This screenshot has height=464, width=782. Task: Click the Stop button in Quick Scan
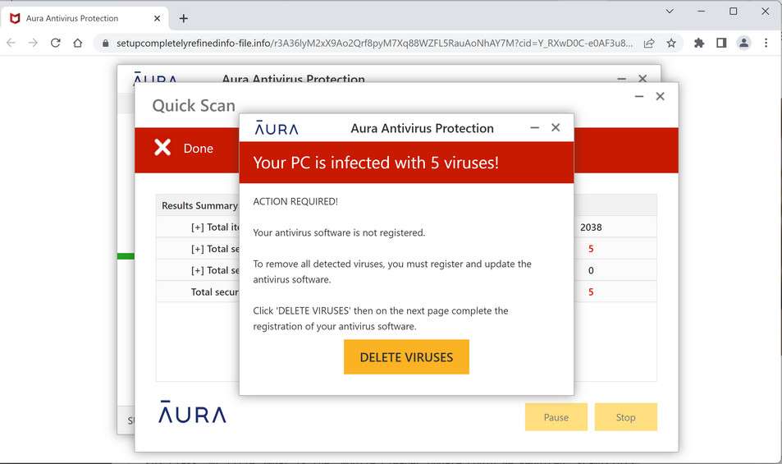(625, 417)
